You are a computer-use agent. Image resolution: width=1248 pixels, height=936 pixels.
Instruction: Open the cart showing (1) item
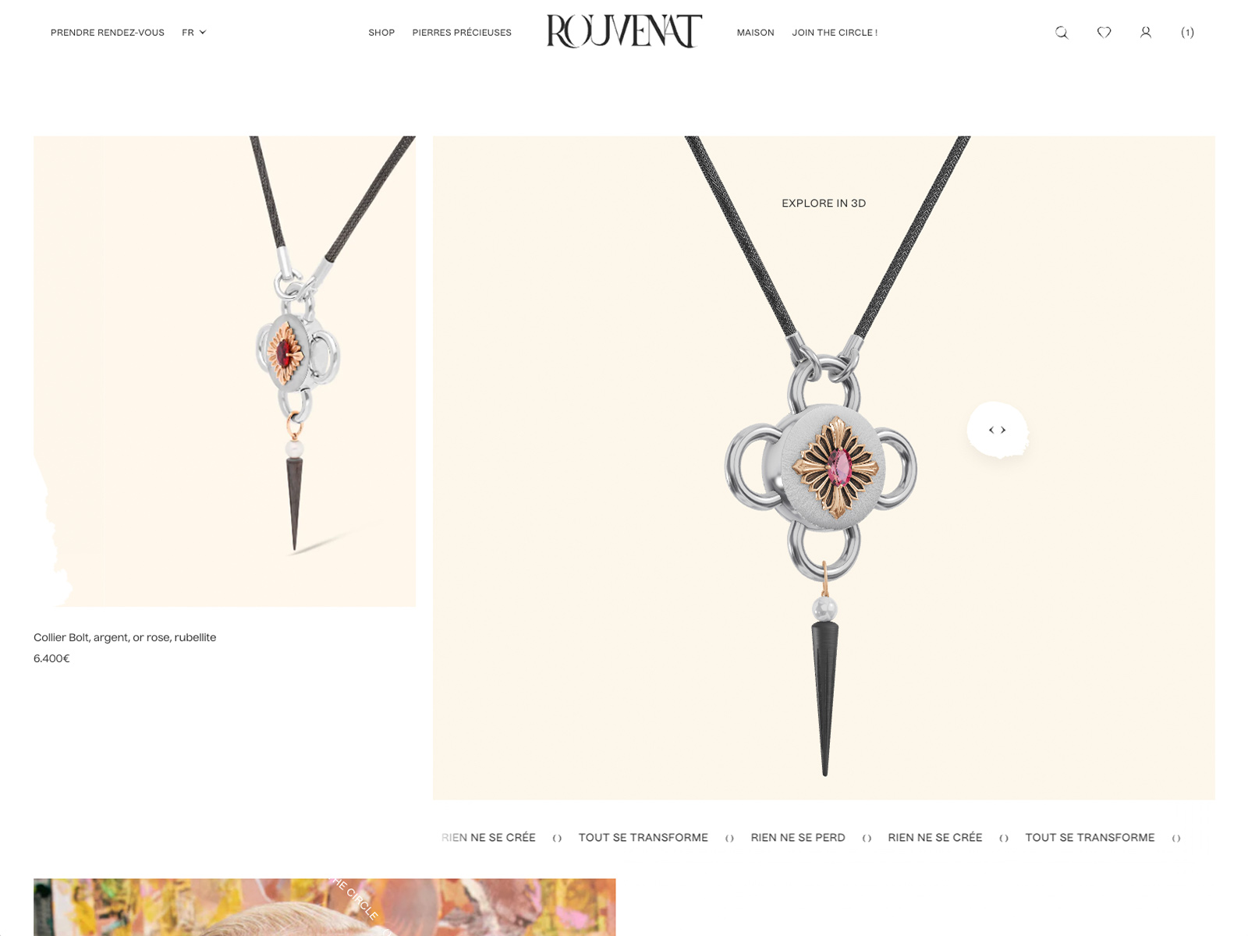pyautogui.click(x=1187, y=32)
